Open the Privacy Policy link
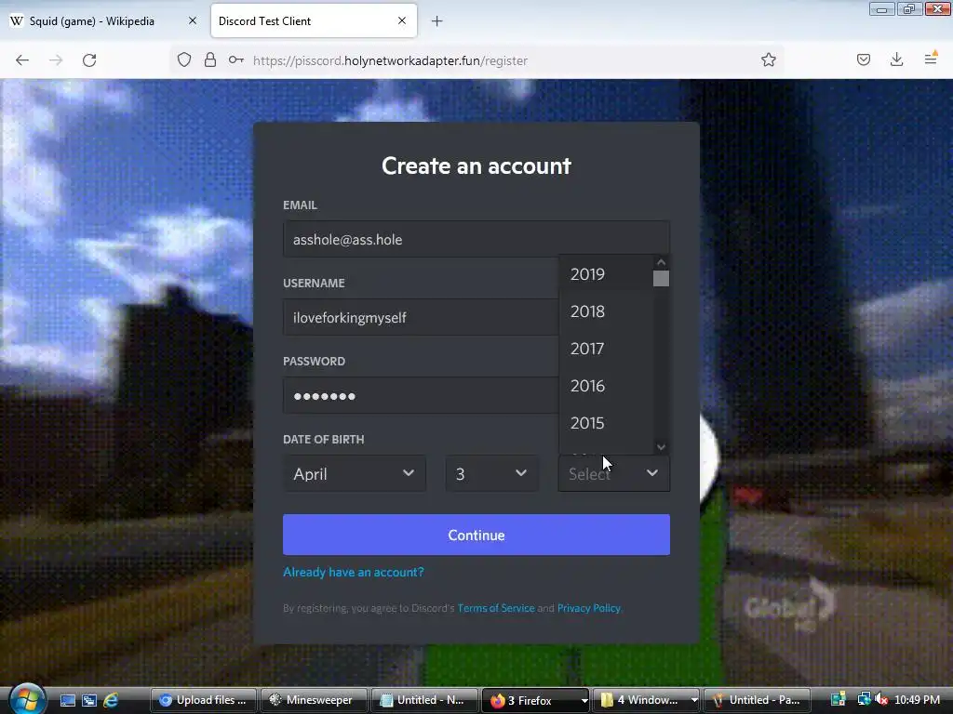Viewport: 953px width, 714px height. [588, 608]
